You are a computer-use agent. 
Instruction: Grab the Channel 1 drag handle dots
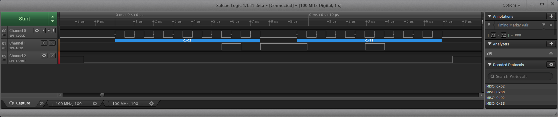click(4, 48)
